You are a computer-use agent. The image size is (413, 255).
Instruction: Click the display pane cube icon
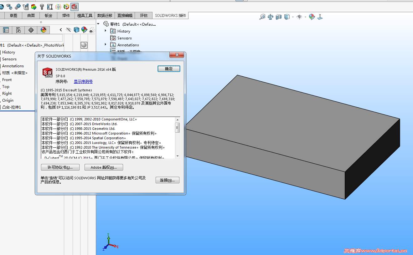click(x=76, y=30)
